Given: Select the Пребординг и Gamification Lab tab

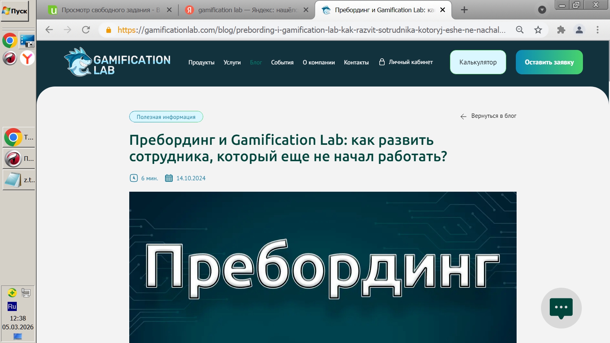Looking at the screenshot, I should click(x=383, y=10).
